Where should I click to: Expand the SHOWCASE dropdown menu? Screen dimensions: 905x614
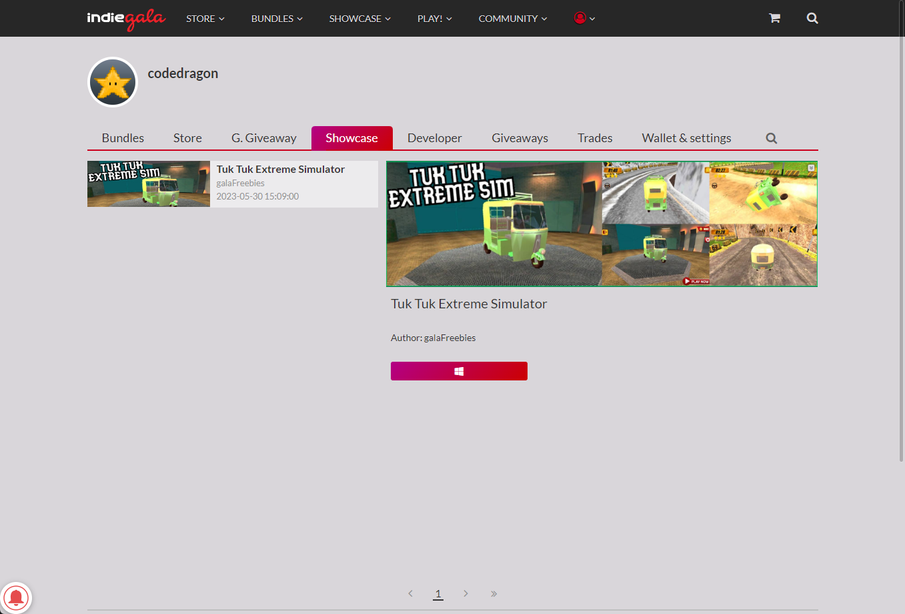coord(360,19)
